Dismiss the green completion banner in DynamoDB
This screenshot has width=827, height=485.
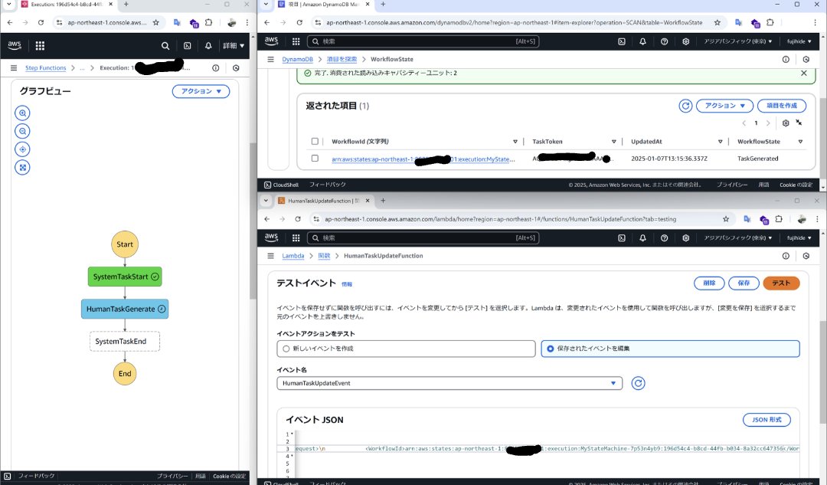[x=804, y=73]
